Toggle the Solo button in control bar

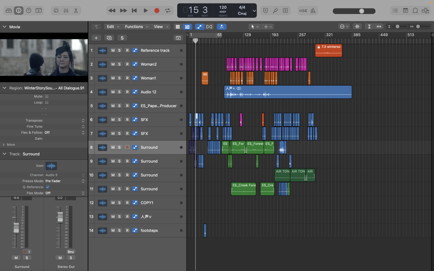pos(285,11)
